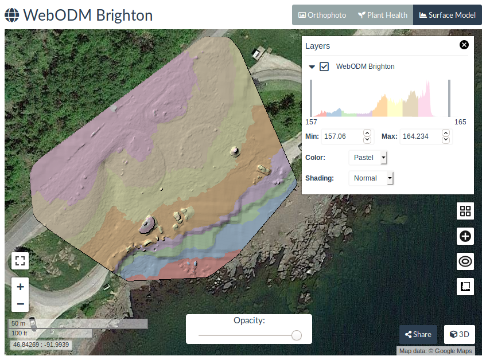Click the contours ring icon

click(x=465, y=261)
